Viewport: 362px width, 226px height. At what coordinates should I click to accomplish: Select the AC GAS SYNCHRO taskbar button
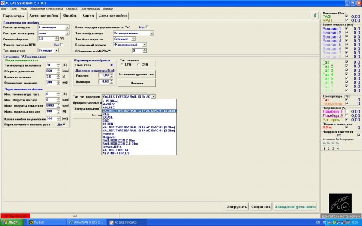tap(127, 222)
